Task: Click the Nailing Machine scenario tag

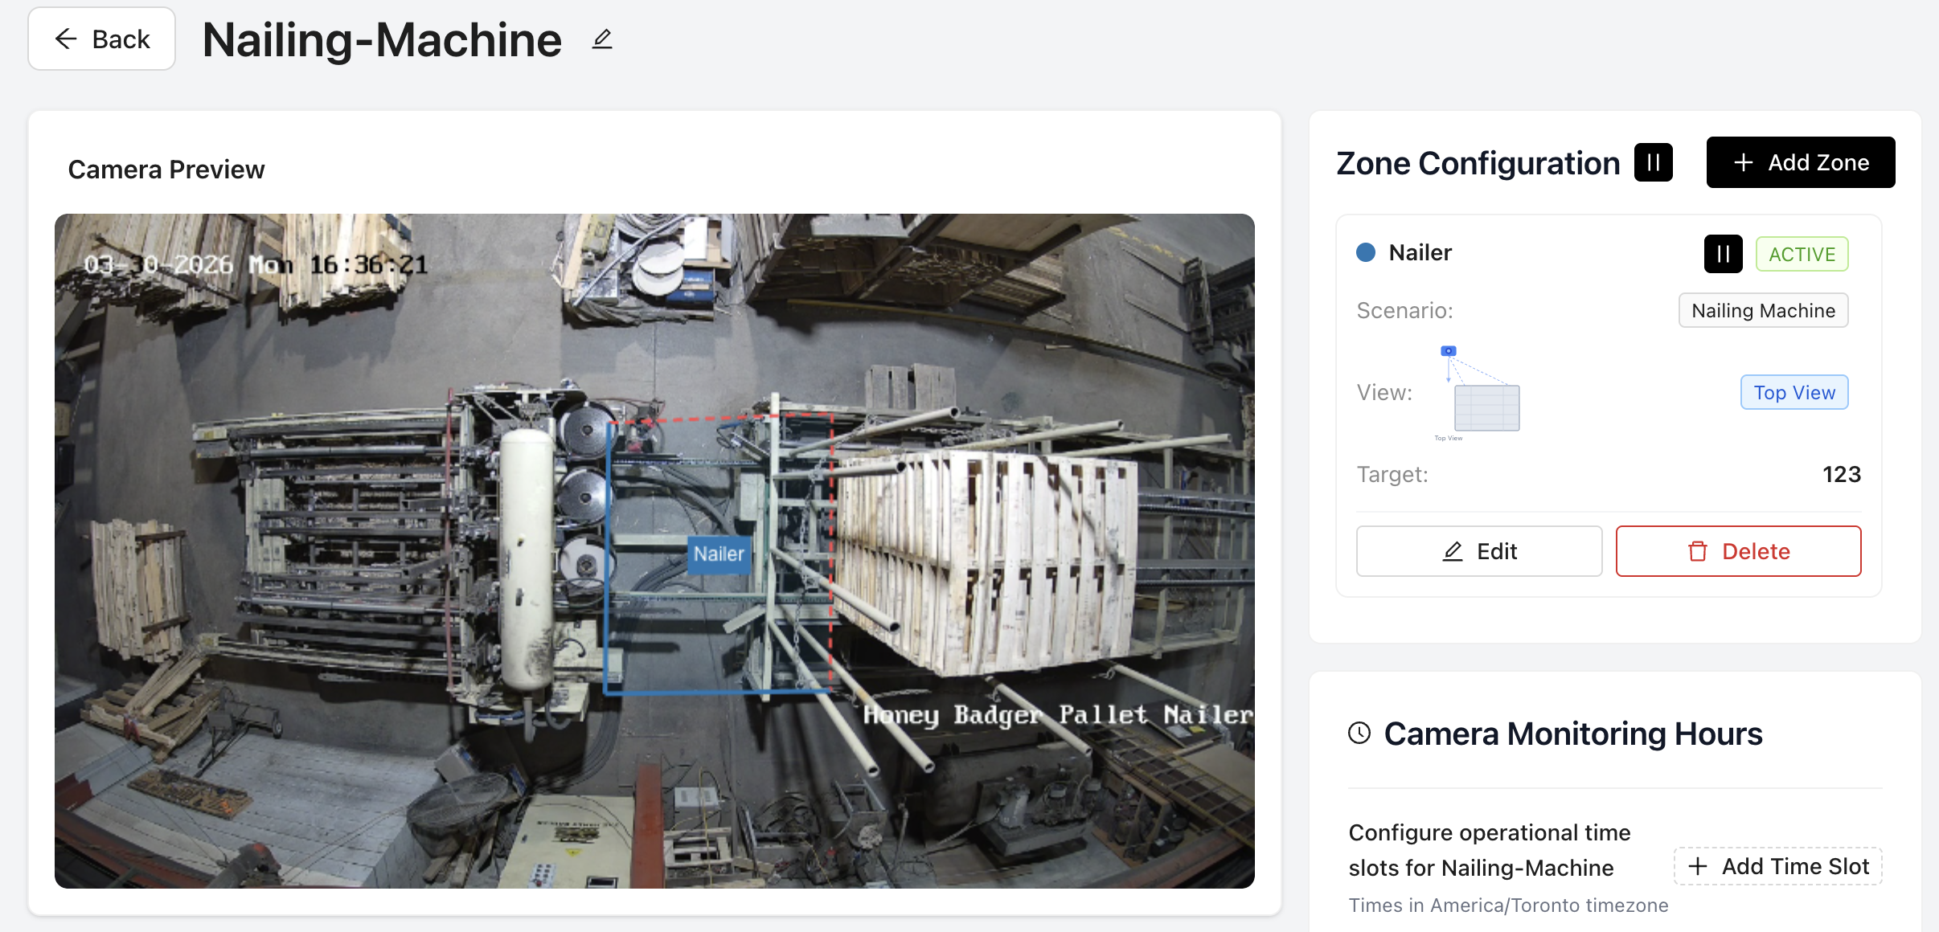Action: [x=1763, y=310]
